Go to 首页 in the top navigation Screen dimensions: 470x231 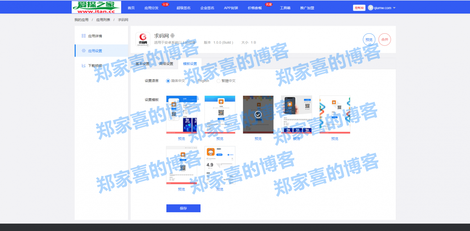click(131, 8)
